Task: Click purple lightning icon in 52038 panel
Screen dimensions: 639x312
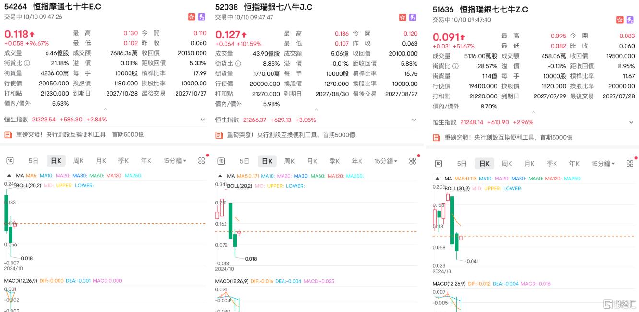Action: click(413, 17)
